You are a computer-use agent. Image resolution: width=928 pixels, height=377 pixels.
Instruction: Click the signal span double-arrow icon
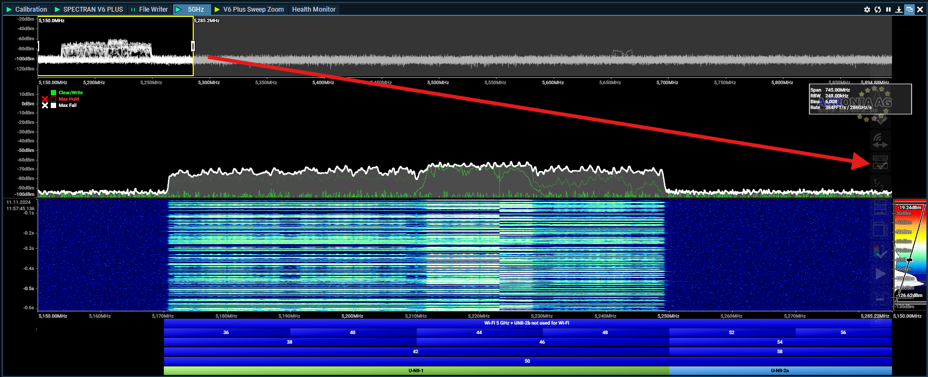click(x=880, y=141)
